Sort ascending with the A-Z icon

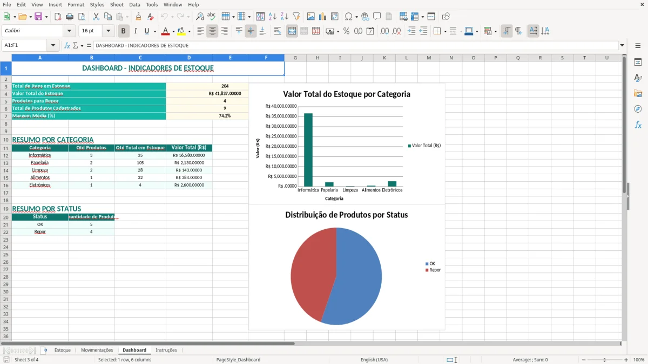click(272, 17)
